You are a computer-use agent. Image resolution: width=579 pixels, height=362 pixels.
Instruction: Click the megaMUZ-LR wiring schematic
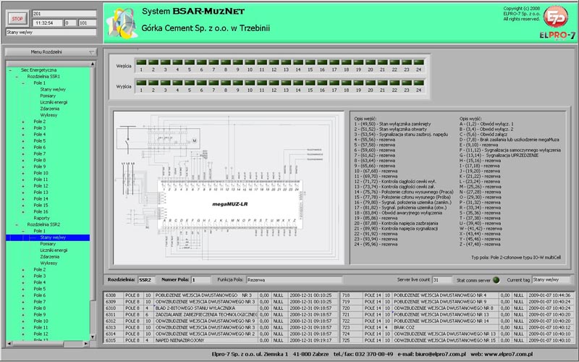coord(229,188)
